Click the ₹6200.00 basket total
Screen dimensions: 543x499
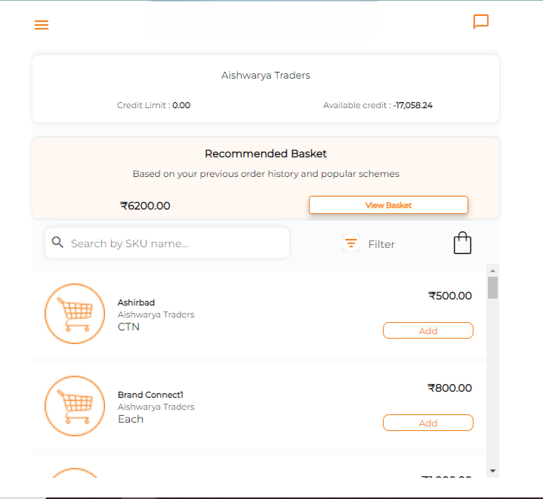(x=145, y=205)
